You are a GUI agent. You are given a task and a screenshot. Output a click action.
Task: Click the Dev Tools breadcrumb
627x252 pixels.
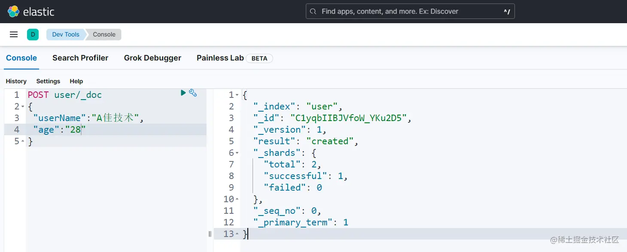66,34
